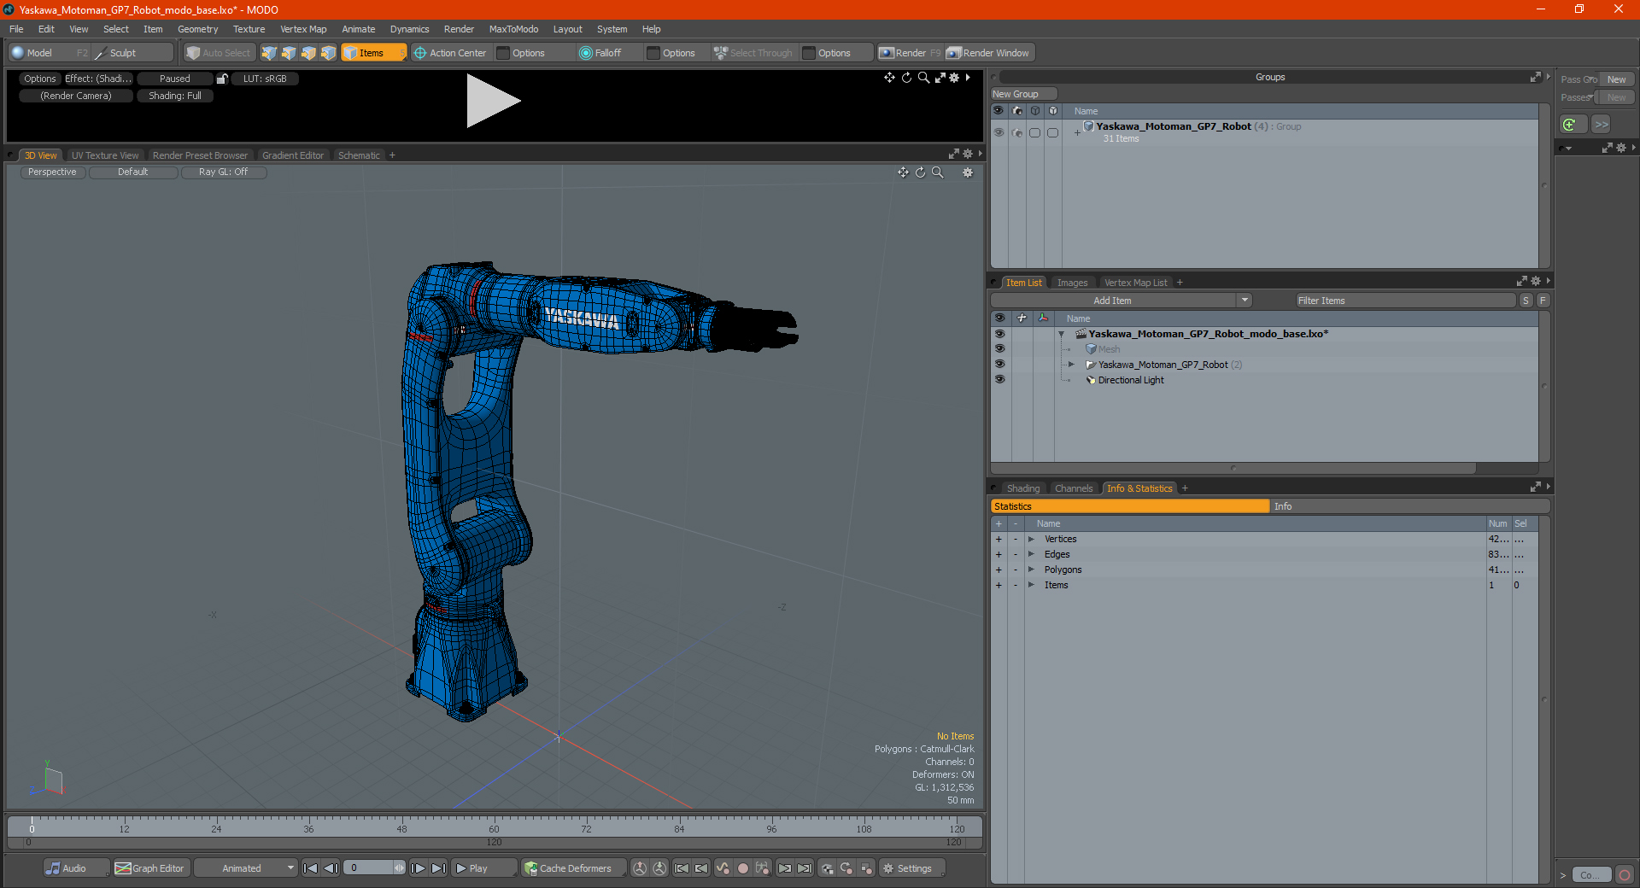Toggle Ray GL: Off button
Viewport: 1640px width, 888px height.
[223, 172]
